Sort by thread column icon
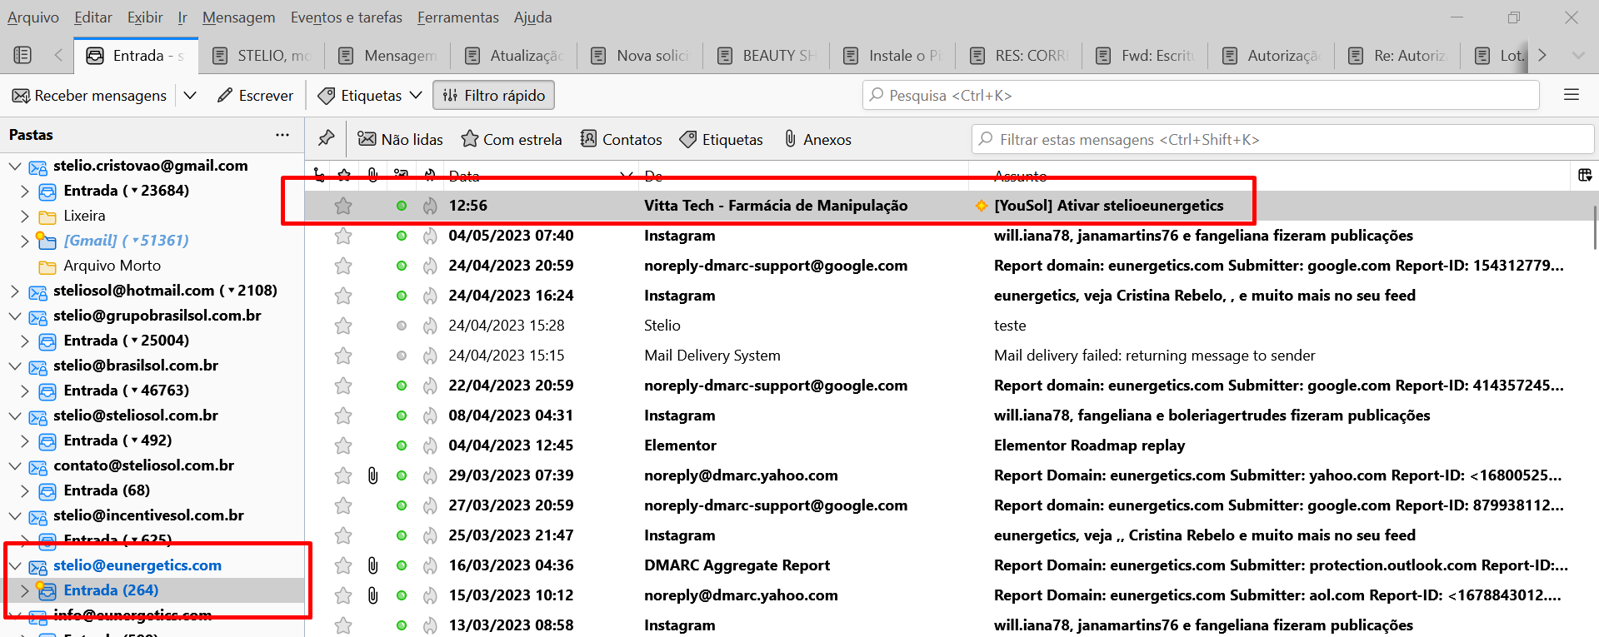 319,175
